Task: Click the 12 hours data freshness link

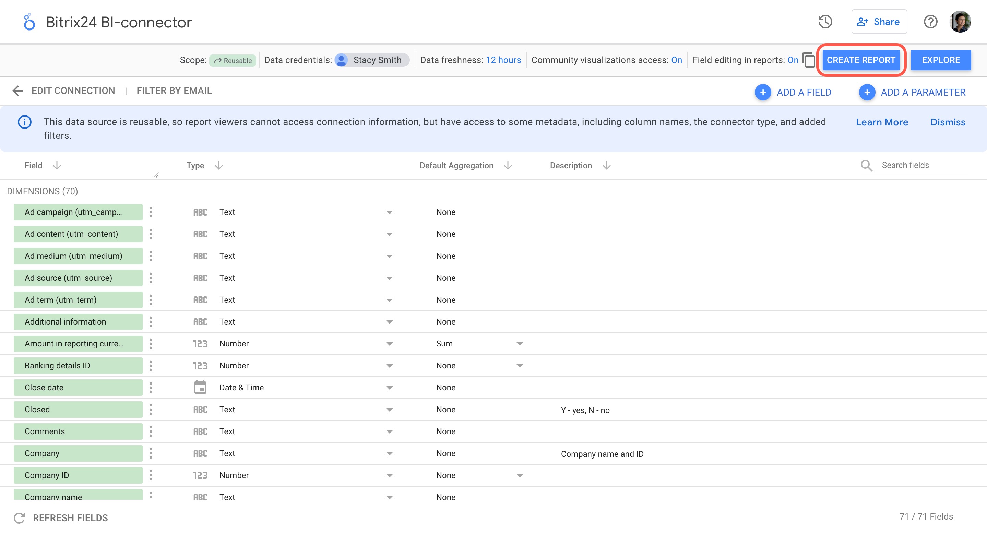Action: [503, 60]
